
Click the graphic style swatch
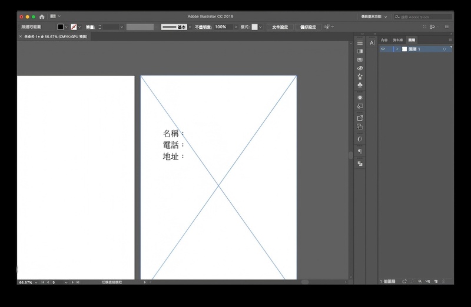(x=254, y=27)
